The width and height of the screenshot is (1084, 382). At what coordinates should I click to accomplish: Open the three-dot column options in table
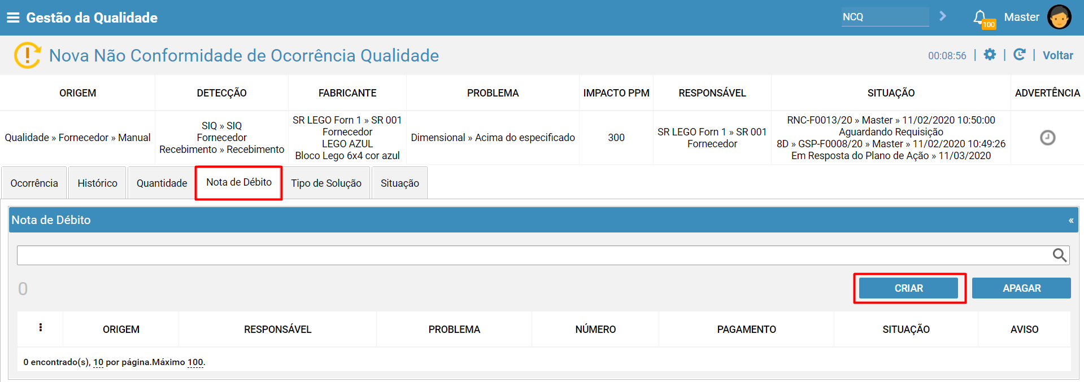click(41, 328)
